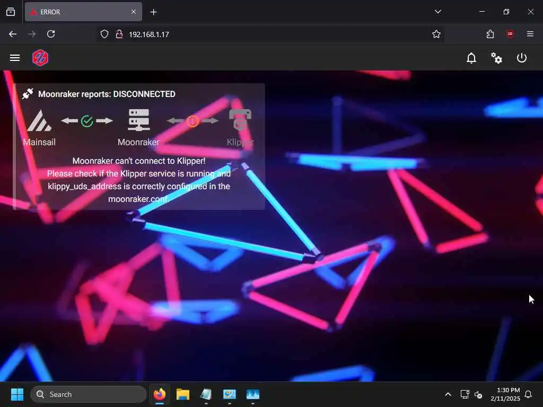543x407 pixels.
Task: Click the disconnected plug icon
Action: (x=28, y=94)
